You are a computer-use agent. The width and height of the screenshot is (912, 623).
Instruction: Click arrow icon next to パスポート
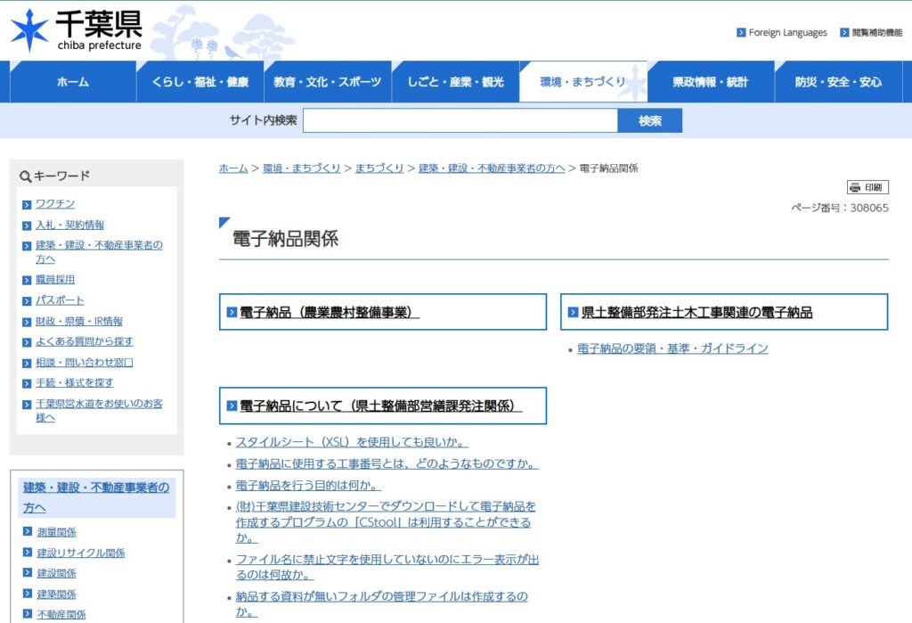tap(27, 300)
